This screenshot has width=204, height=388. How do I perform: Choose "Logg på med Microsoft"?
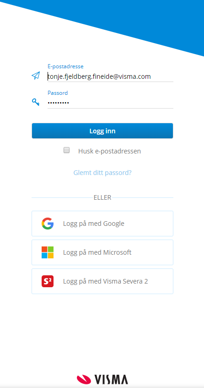click(102, 252)
